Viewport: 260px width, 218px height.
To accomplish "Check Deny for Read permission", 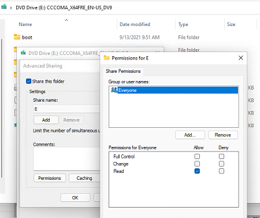I will pos(221,171).
